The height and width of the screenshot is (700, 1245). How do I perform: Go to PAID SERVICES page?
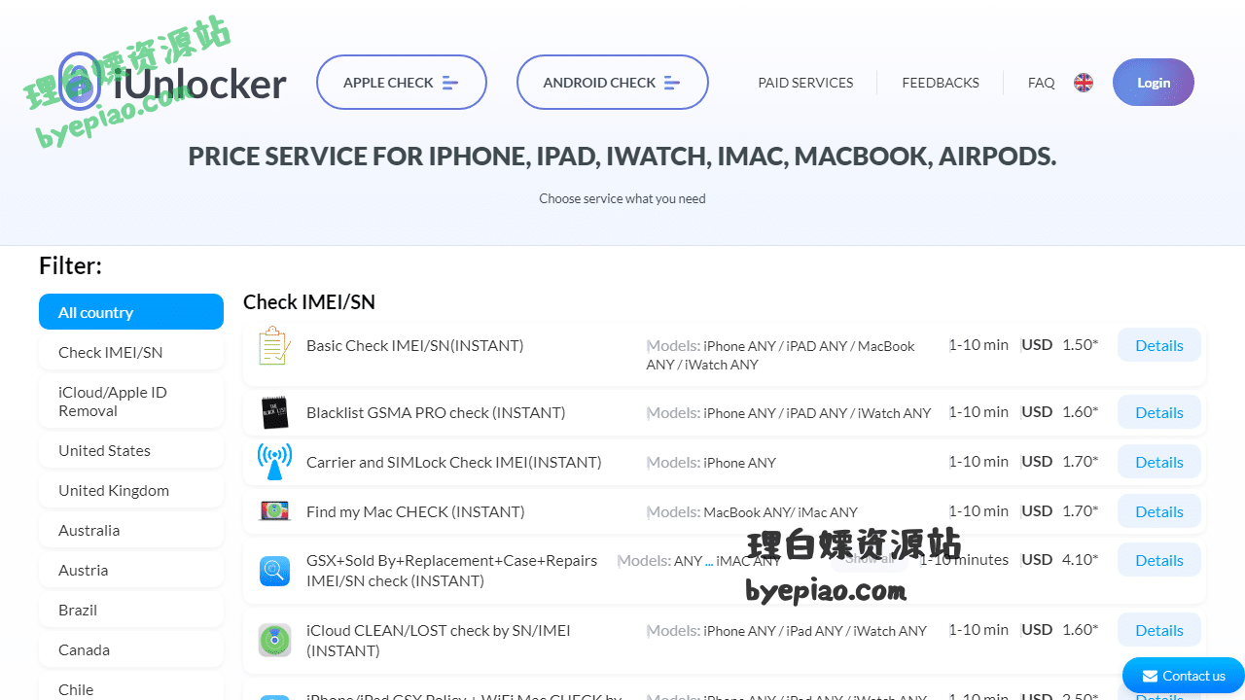tap(805, 83)
